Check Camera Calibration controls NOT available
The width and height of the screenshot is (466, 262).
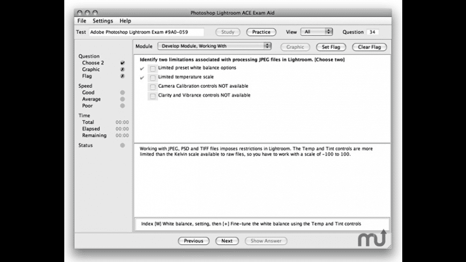point(153,87)
